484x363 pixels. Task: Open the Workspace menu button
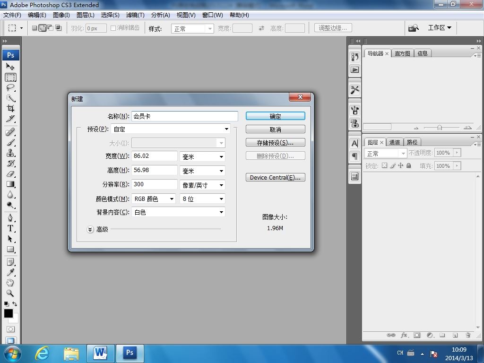(x=440, y=28)
